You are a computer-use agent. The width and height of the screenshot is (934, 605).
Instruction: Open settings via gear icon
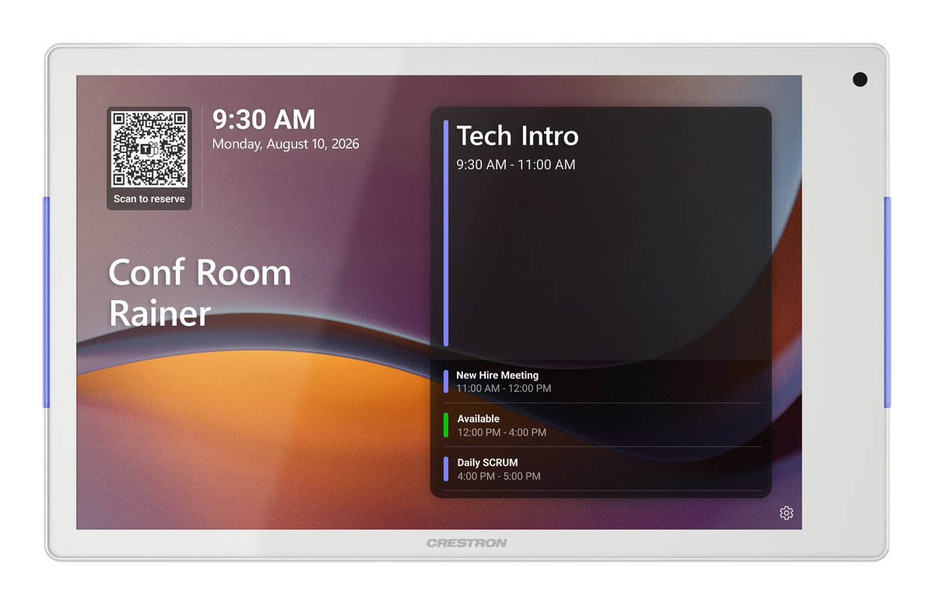click(786, 513)
